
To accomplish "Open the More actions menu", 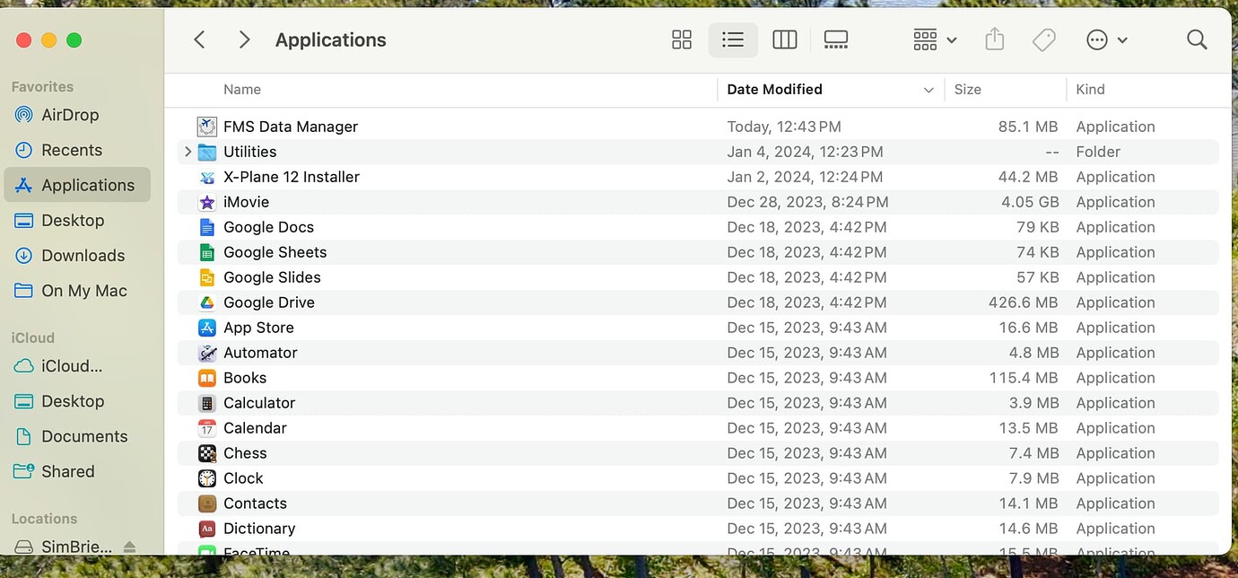I will click(1106, 39).
